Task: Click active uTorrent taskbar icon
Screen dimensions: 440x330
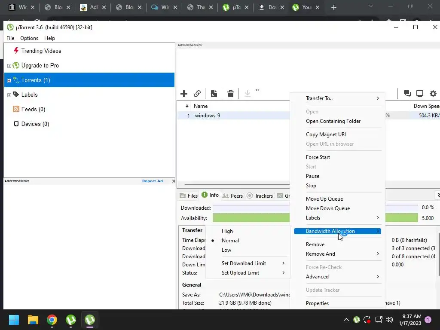Action: pyautogui.click(x=90, y=320)
